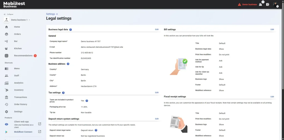Open the user profile avatar menu
The height and width of the screenshot is (140, 284).
275,4
